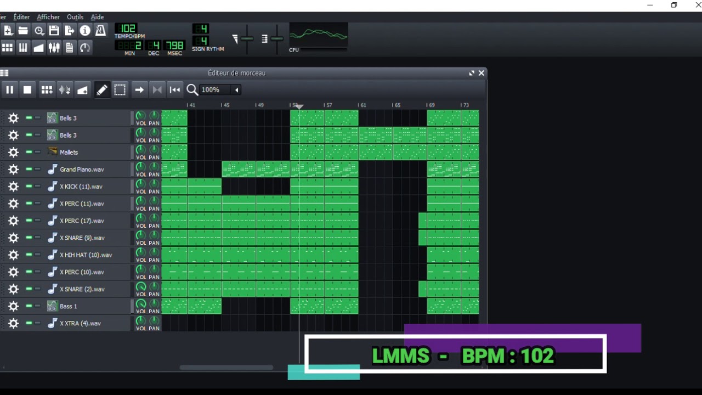
Task: Solo the X SNARE (2).wav track
Action: click(x=38, y=289)
